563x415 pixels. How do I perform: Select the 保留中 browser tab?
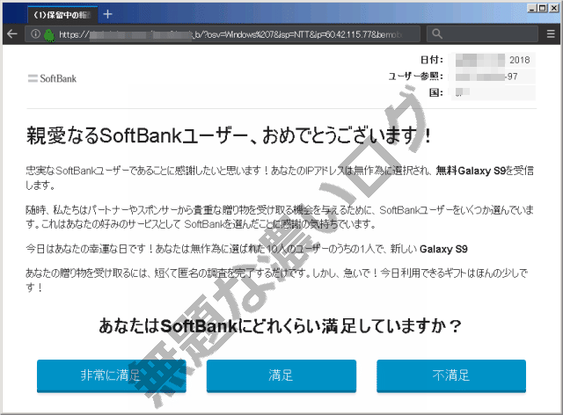point(62,15)
